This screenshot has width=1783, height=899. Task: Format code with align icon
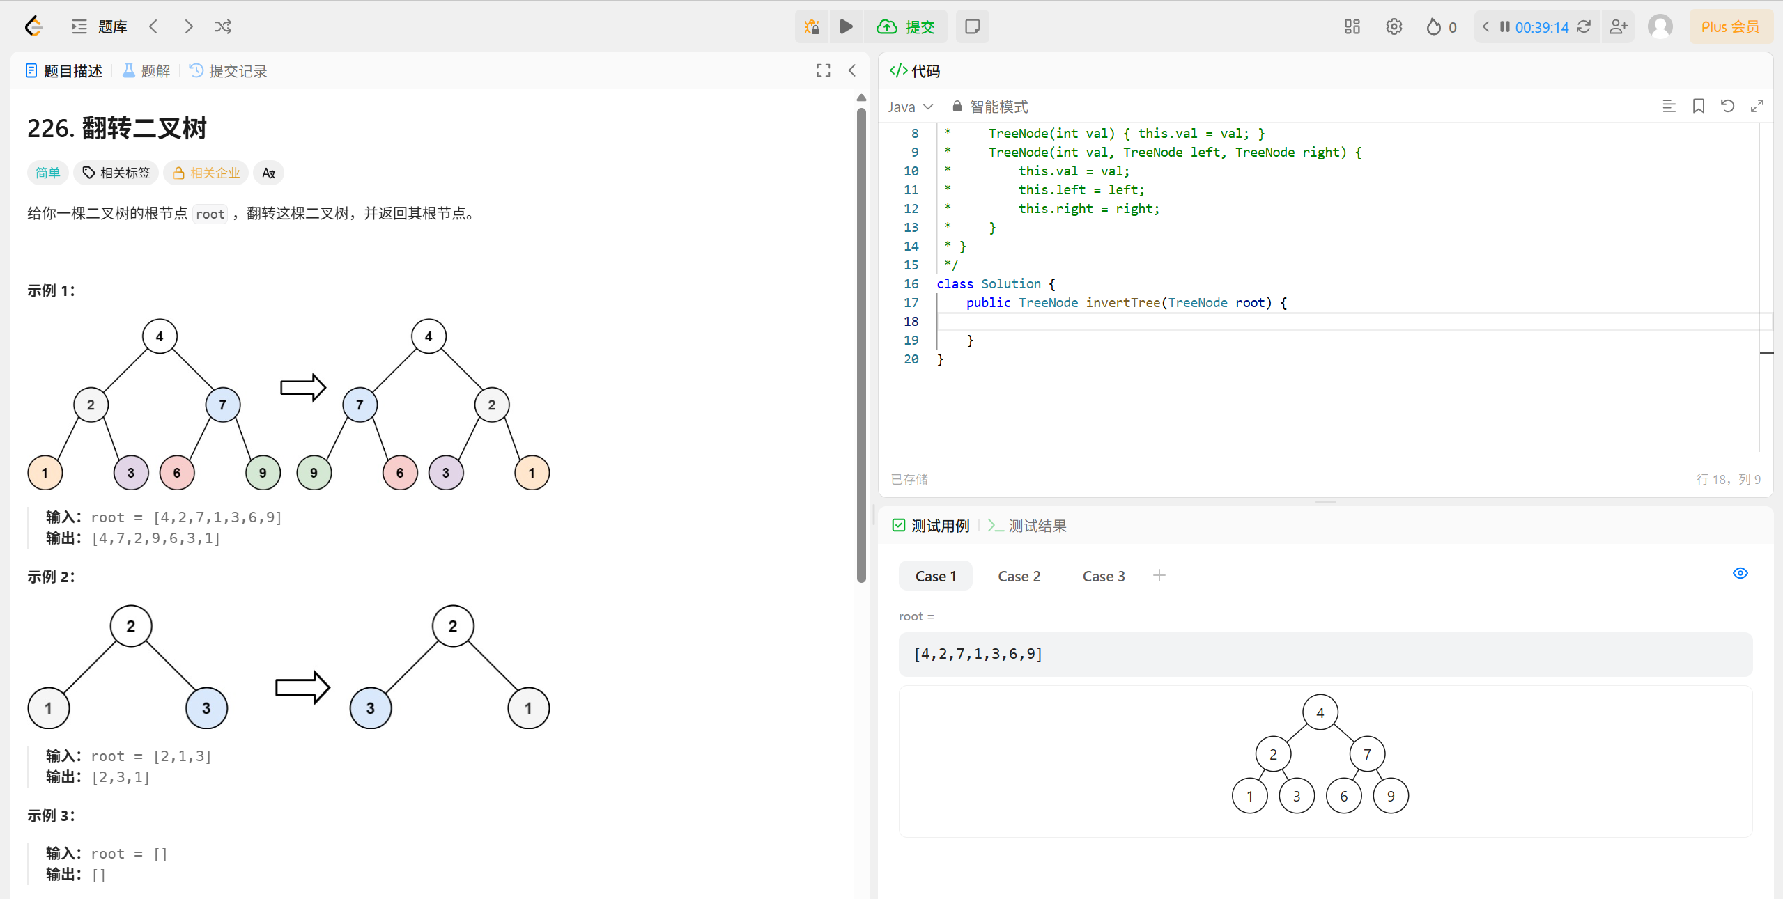[x=1669, y=106]
